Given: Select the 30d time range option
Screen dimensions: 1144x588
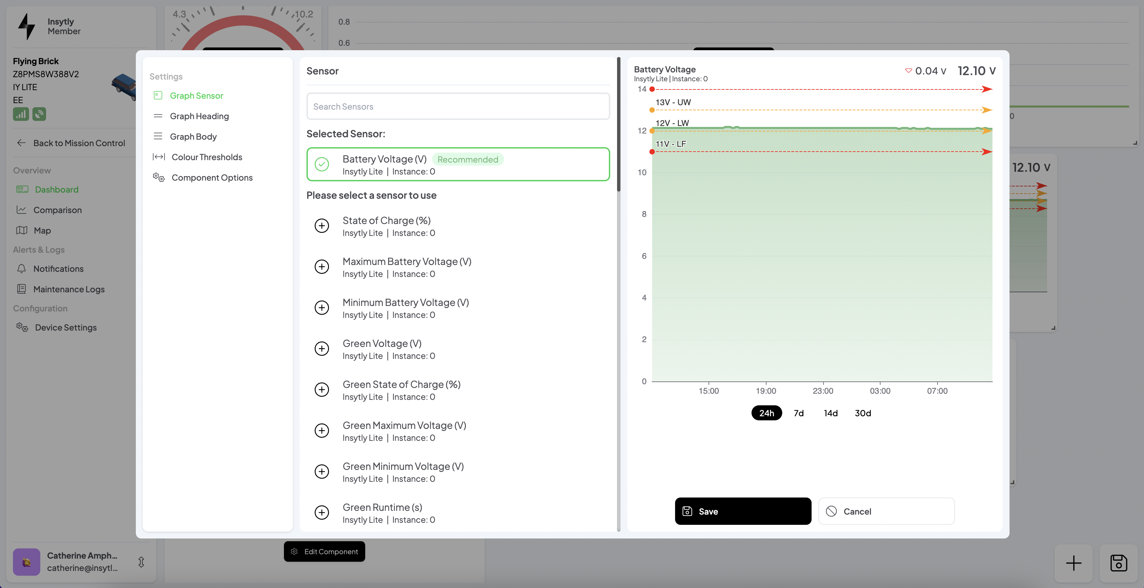Looking at the screenshot, I should click(x=862, y=413).
